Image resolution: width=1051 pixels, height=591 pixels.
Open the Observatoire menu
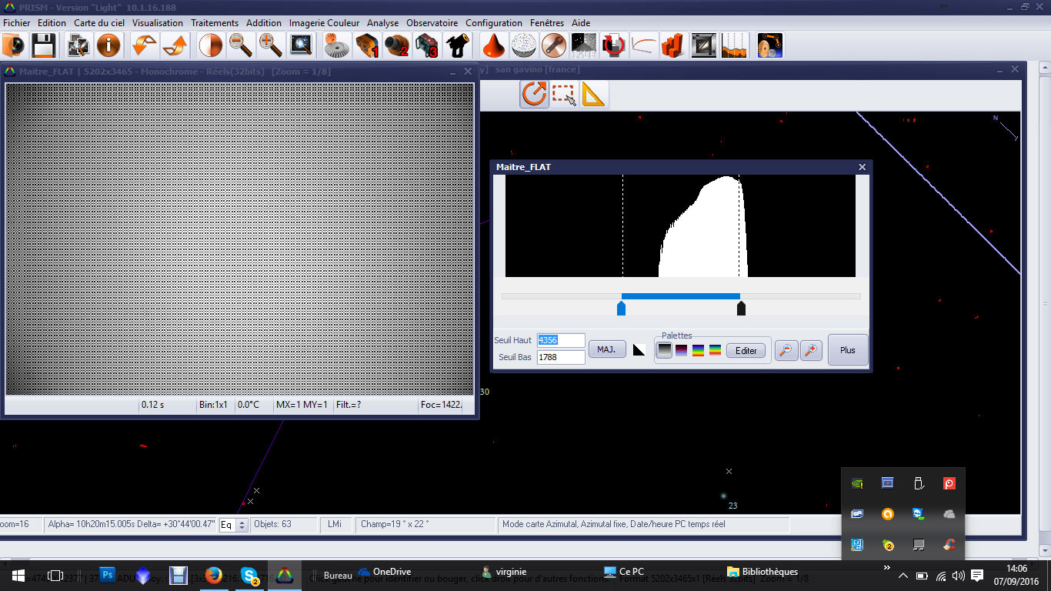pyautogui.click(x=432, y=23)
